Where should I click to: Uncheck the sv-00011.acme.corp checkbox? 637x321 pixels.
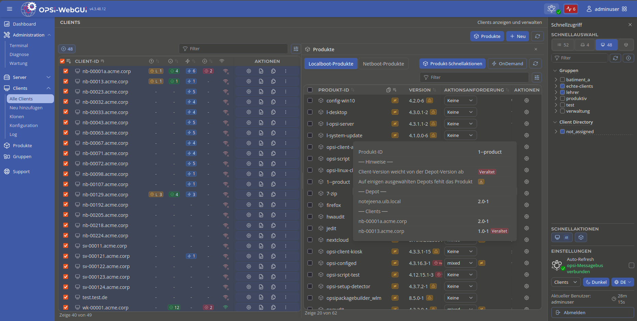(66, 246)
